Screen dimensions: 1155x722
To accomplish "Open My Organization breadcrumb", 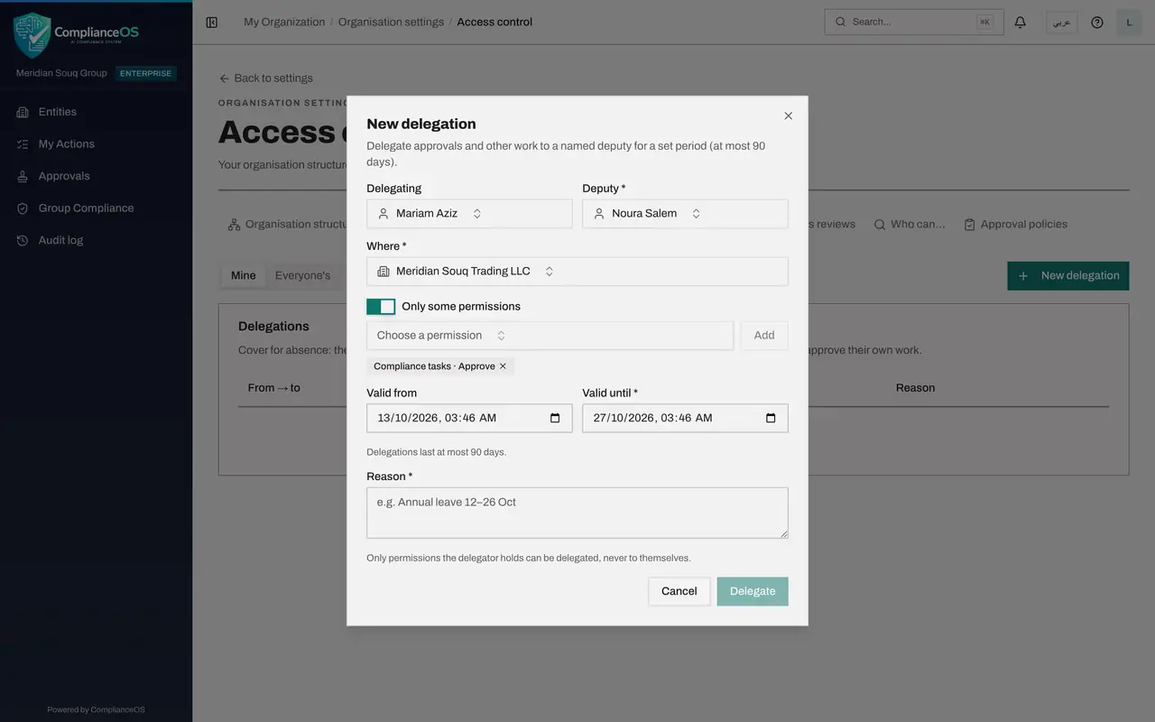I will (284, 23).
